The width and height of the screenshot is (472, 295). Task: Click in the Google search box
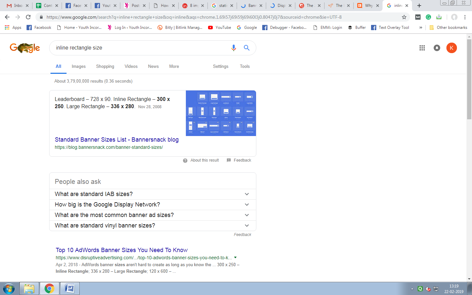tap(141, 48)
